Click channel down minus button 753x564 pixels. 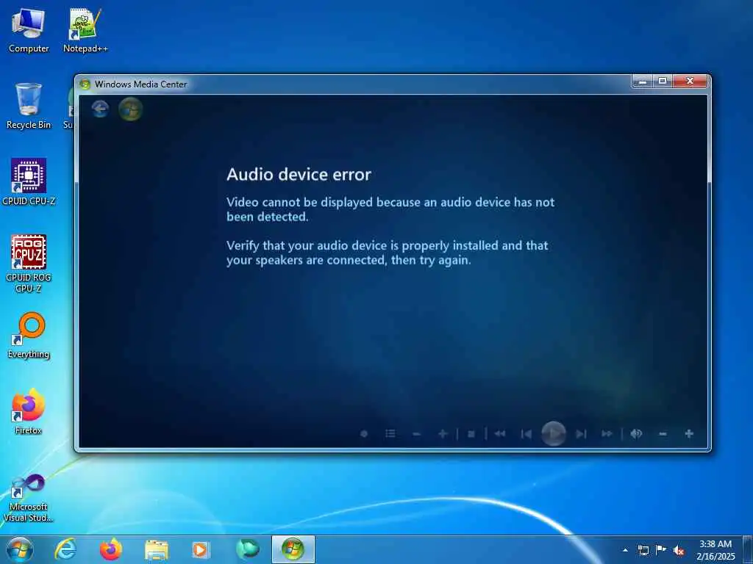[416, 433]
